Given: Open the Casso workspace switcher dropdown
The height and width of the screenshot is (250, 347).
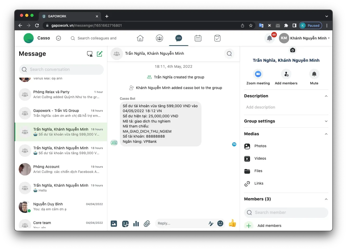Looking at the screenshot, I should pyautogui.click(x=58, y=38).
